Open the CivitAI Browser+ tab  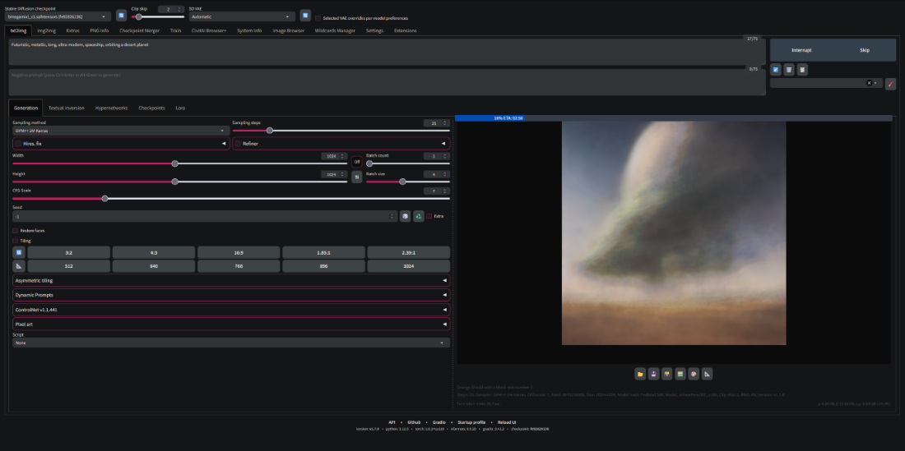(x=209, y=30)
